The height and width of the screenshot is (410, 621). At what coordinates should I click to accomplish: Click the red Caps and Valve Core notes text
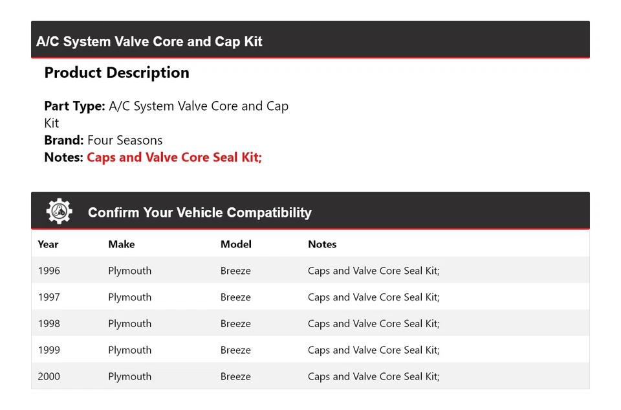coord(174,157)
